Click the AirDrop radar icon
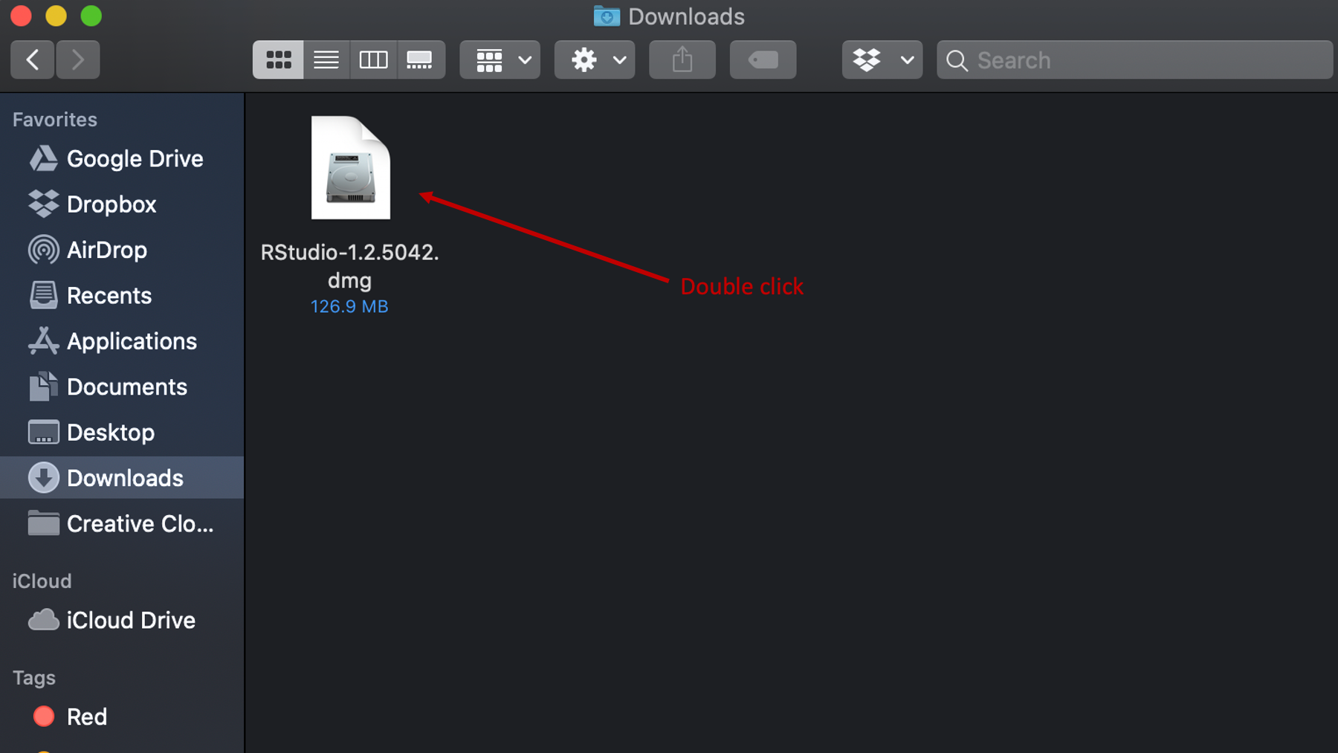This screenshot has width=1338, height=753. (43, 250)
